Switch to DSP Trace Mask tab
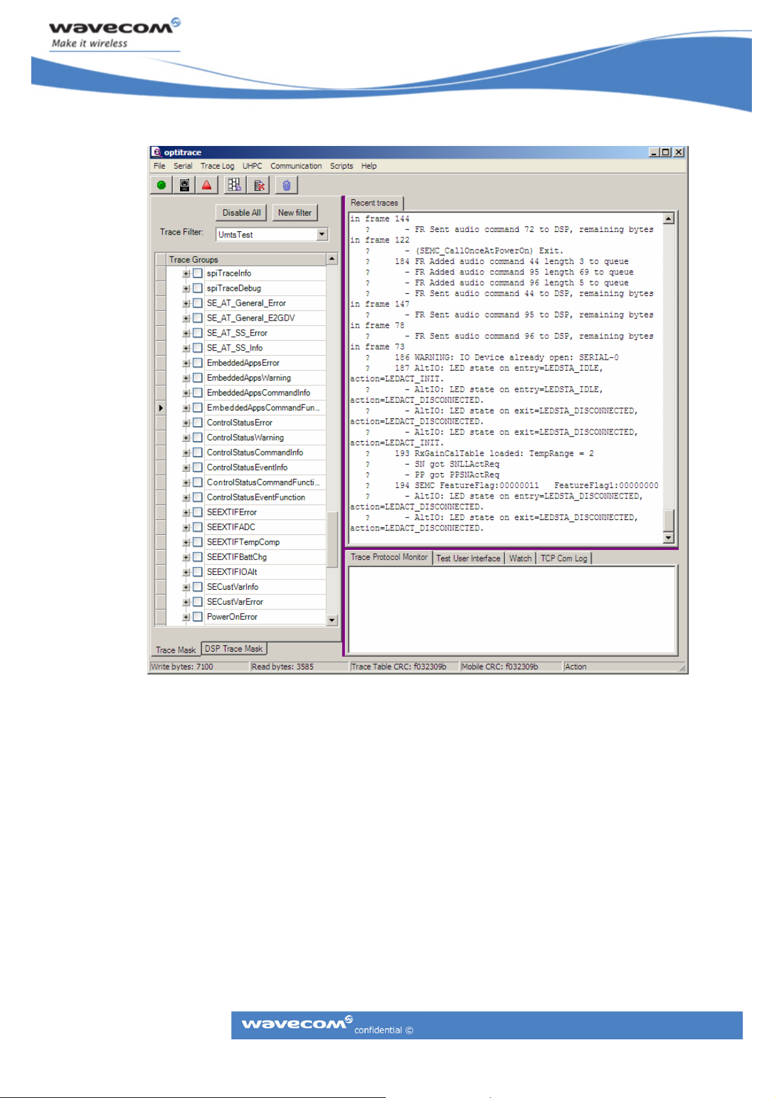Viewport: 776px width, 1098px height. (x=234, y=648)
